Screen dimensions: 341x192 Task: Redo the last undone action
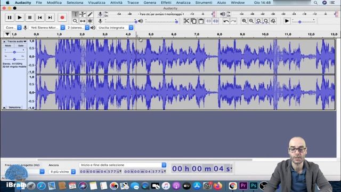click(233, 21)
